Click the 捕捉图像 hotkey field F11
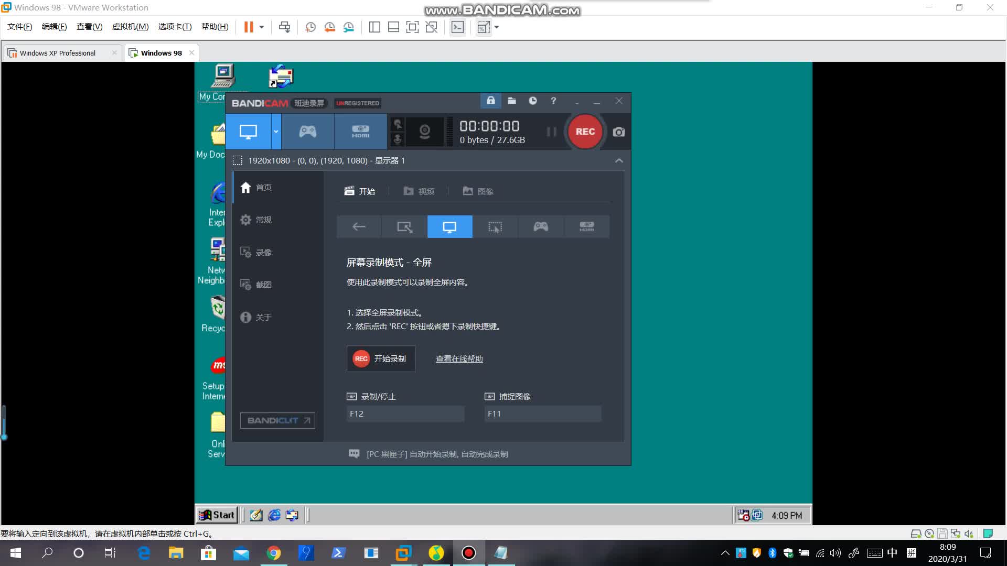The height and width of the screenshot is (566, 1007). [543, 414]
